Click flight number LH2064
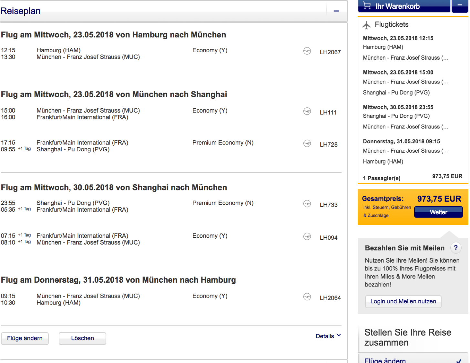Viewport: 470px width, 363px height. pyautogui.click(x=330, y=298)
